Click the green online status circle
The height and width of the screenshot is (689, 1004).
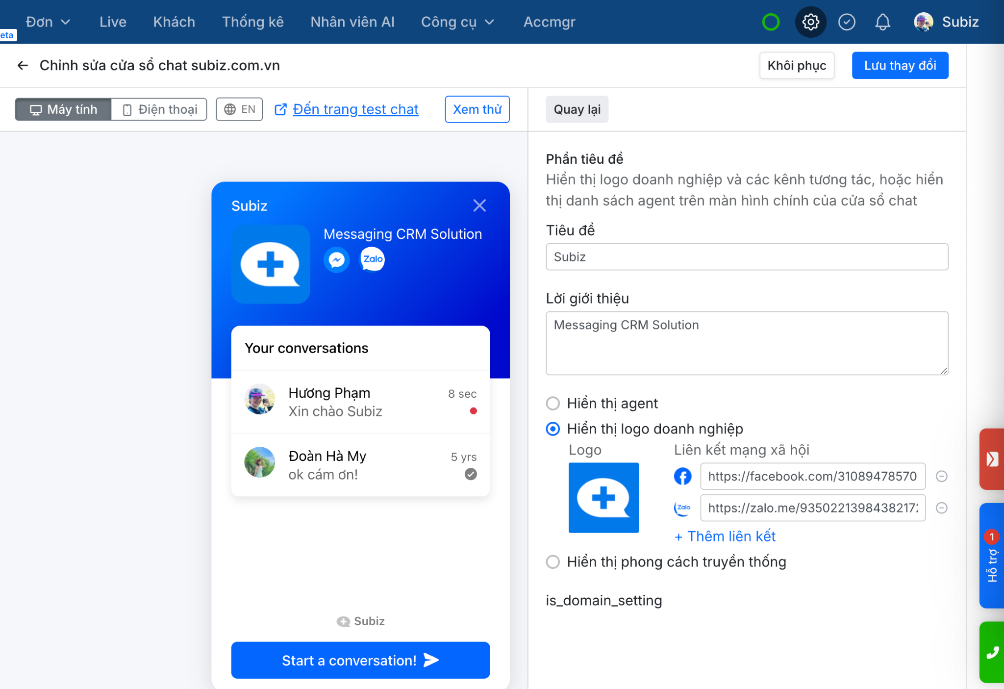[x=771, y=22]
